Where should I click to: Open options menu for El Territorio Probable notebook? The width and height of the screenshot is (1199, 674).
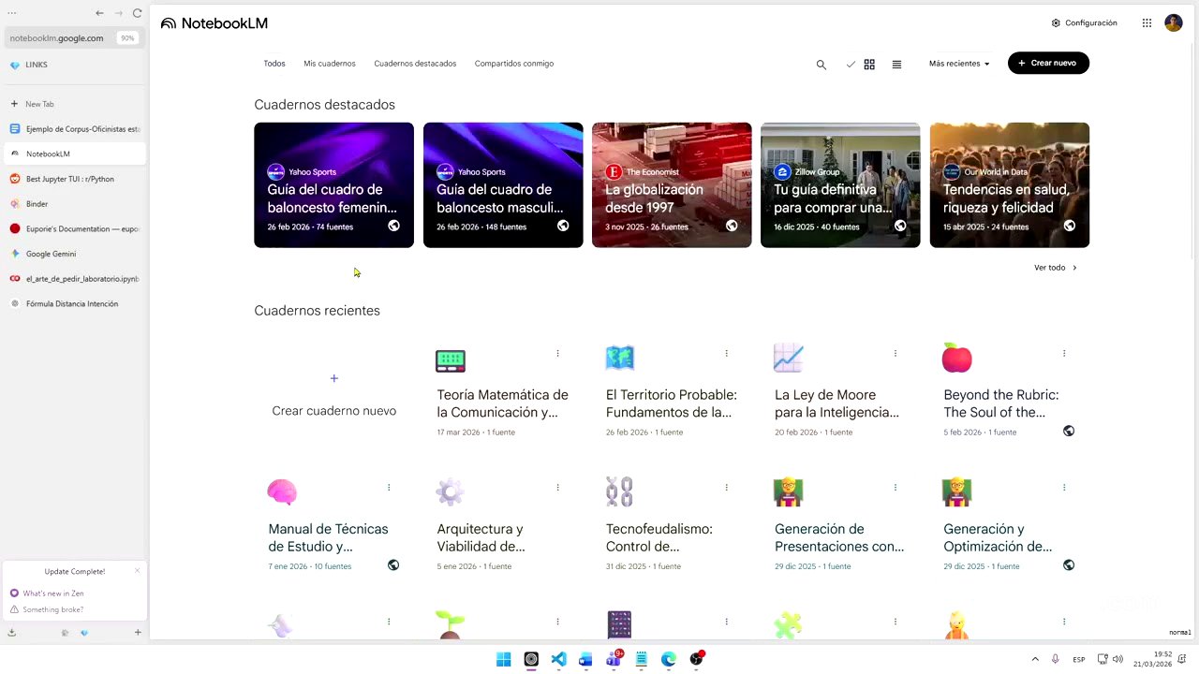pos(726,353)
